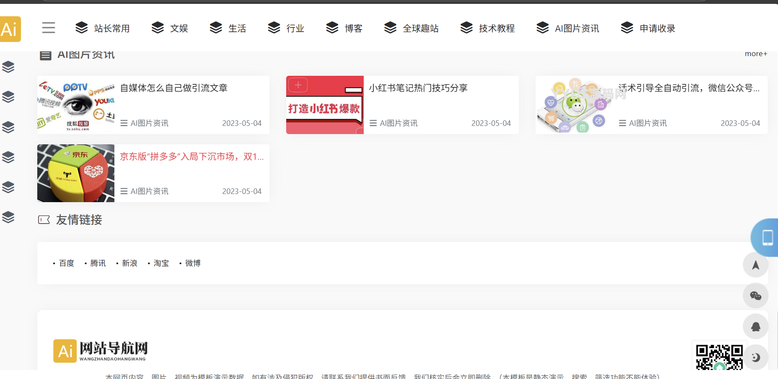Click the orange Ai logo icon

10,29
